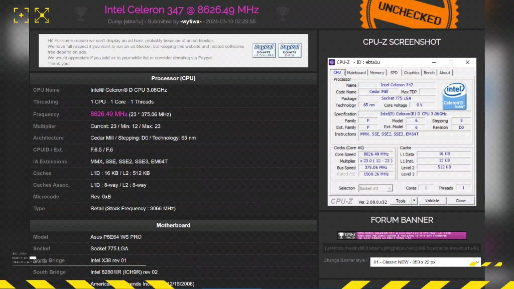Viewport: 514px width, 289px height.
Task: Open the Graphics tab
Action: (412, 73)
